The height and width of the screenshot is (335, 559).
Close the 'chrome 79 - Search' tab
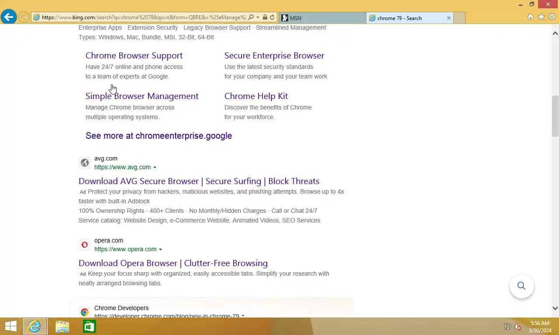[449, 18]
